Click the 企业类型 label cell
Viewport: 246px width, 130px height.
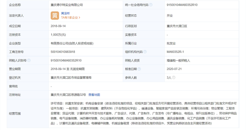pos(28,43)
